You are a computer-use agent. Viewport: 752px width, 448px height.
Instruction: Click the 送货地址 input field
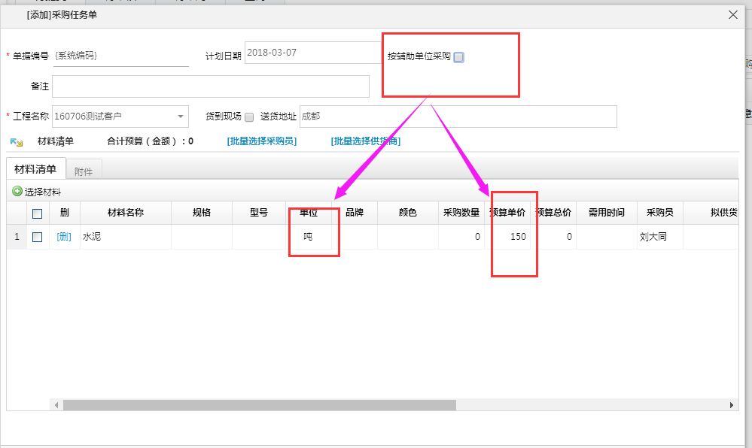point(458,117)
